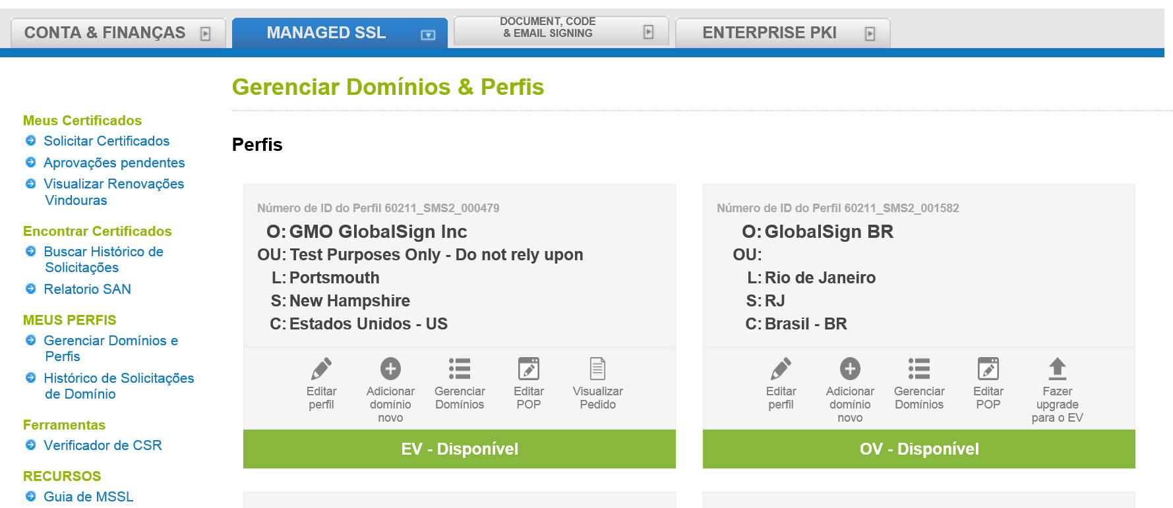The width and height of the screenshot is (1173, 508).
Task: Open the Conta & Finanças tab
Action: pyautogui.click(x=105, y=33)
